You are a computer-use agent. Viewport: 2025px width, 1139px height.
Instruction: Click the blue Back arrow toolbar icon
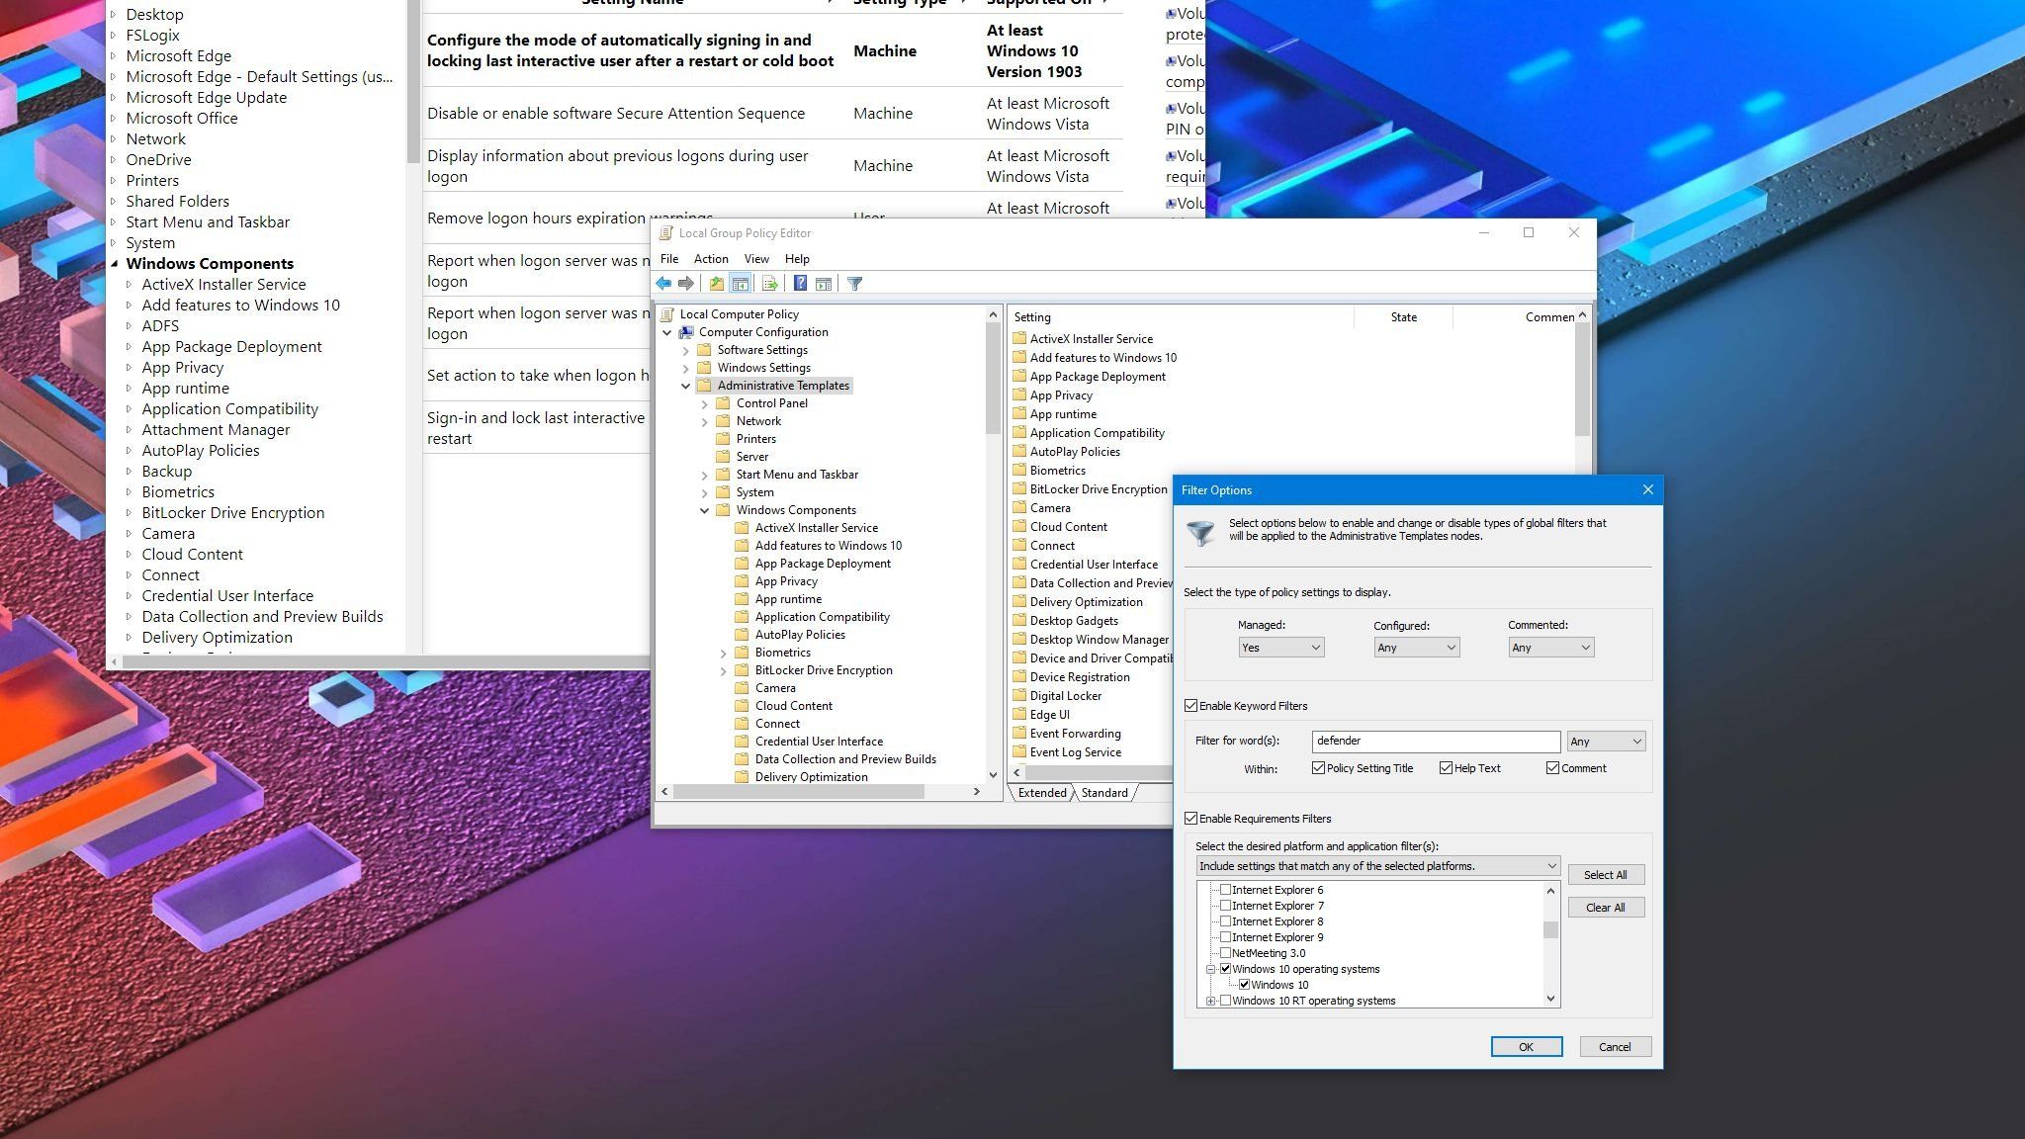(663, 284)
